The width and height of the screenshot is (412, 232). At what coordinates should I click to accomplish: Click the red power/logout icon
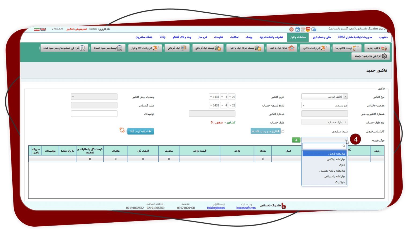coord(291,29)
